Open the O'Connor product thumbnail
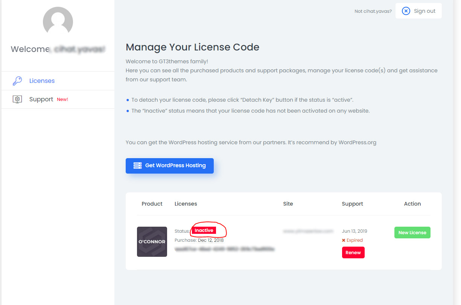Viewport: 461px width, 305px height. click(152, 242)
